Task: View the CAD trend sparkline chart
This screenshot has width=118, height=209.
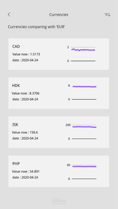Action: click(x=81, y=54)
